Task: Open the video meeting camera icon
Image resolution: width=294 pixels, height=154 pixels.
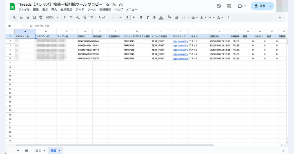Action: tap(240, 6)
